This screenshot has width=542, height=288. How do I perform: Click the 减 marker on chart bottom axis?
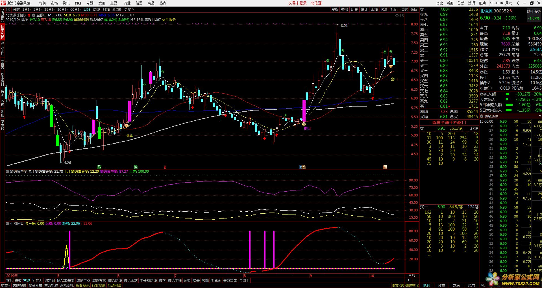point(136,167)
